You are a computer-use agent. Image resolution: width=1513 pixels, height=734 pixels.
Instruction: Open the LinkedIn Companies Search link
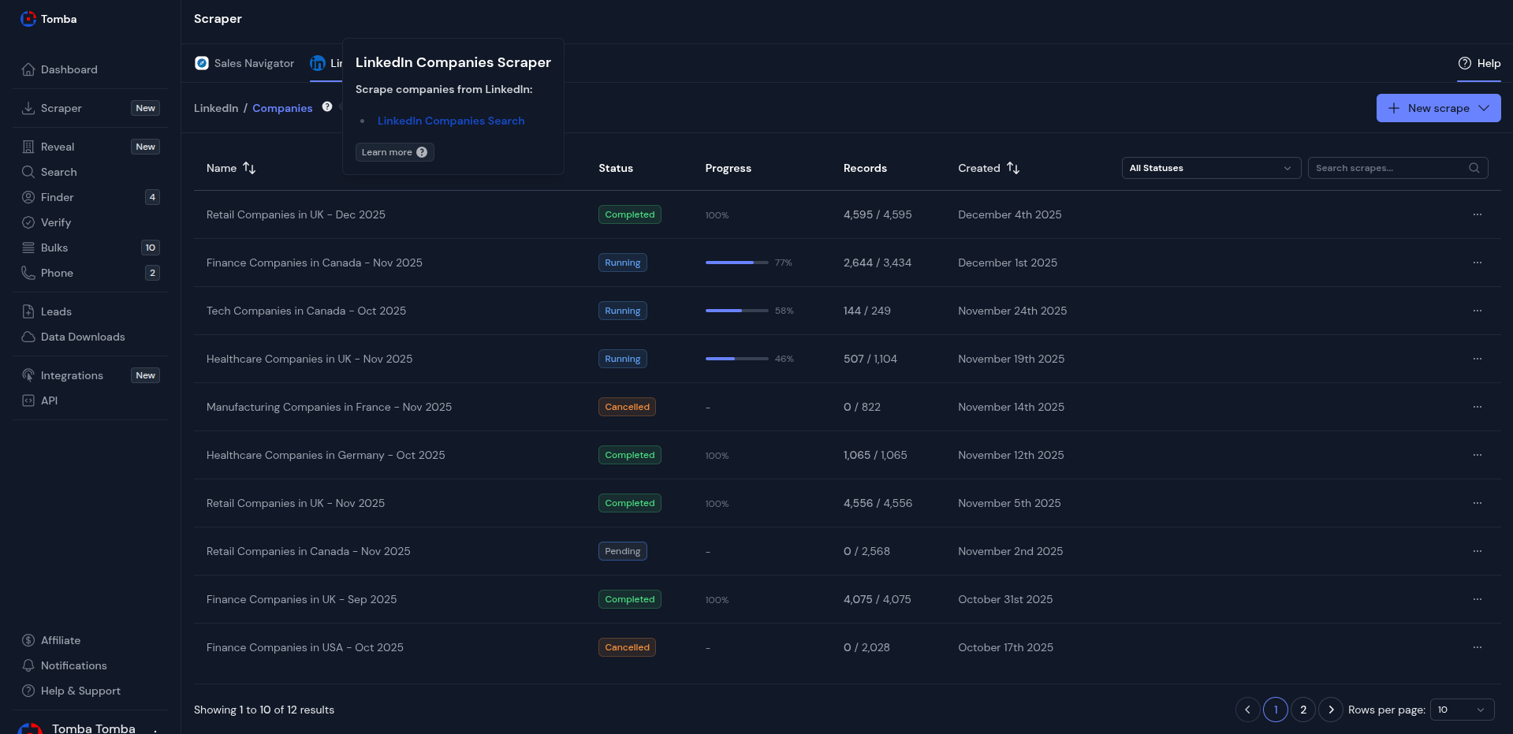coord(450,121)
